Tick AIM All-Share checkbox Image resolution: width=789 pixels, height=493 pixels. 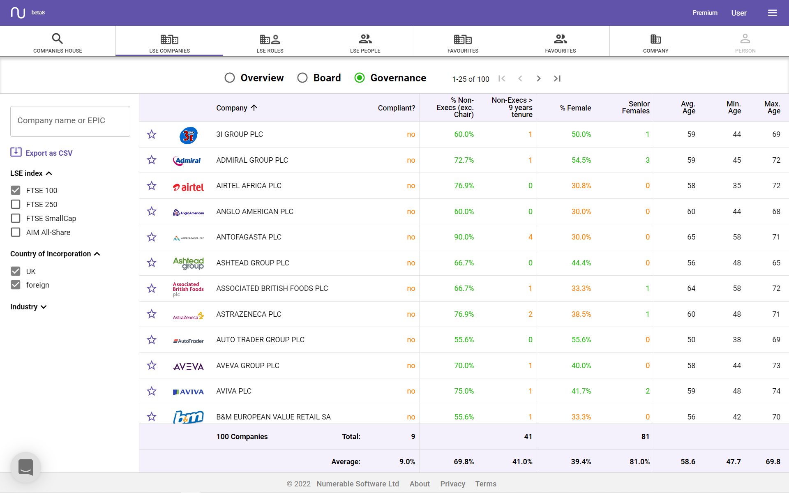coord(16,232)
